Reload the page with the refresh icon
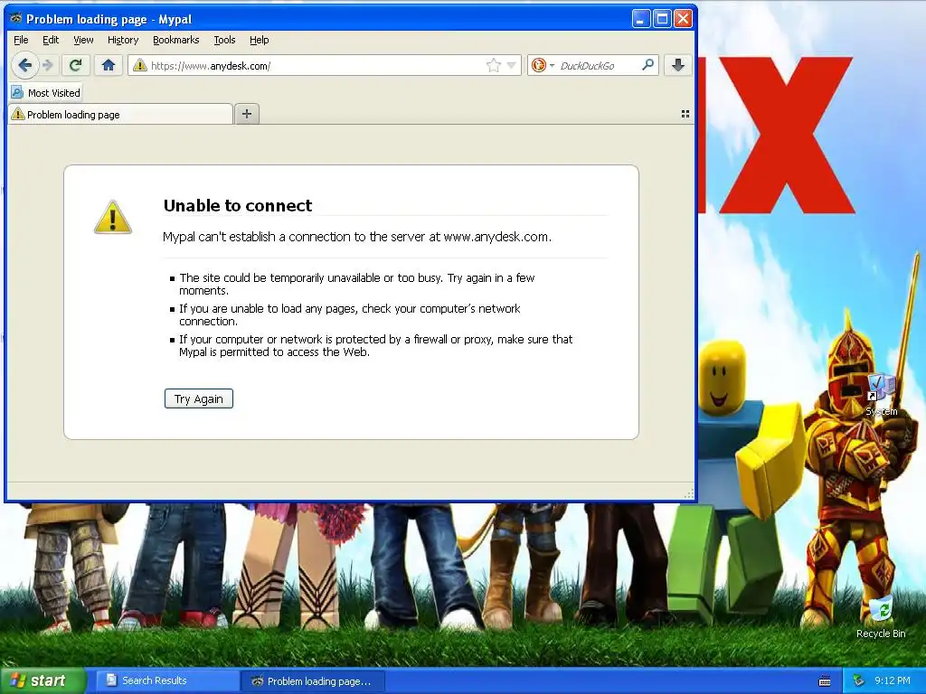This screenshot has width=926, height=694. pos(75,65)
